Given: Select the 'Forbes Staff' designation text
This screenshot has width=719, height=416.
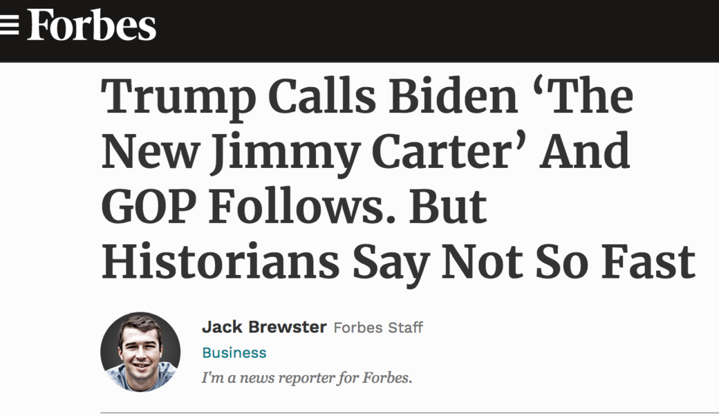Looking at the screenshot, I should [378, 328].
